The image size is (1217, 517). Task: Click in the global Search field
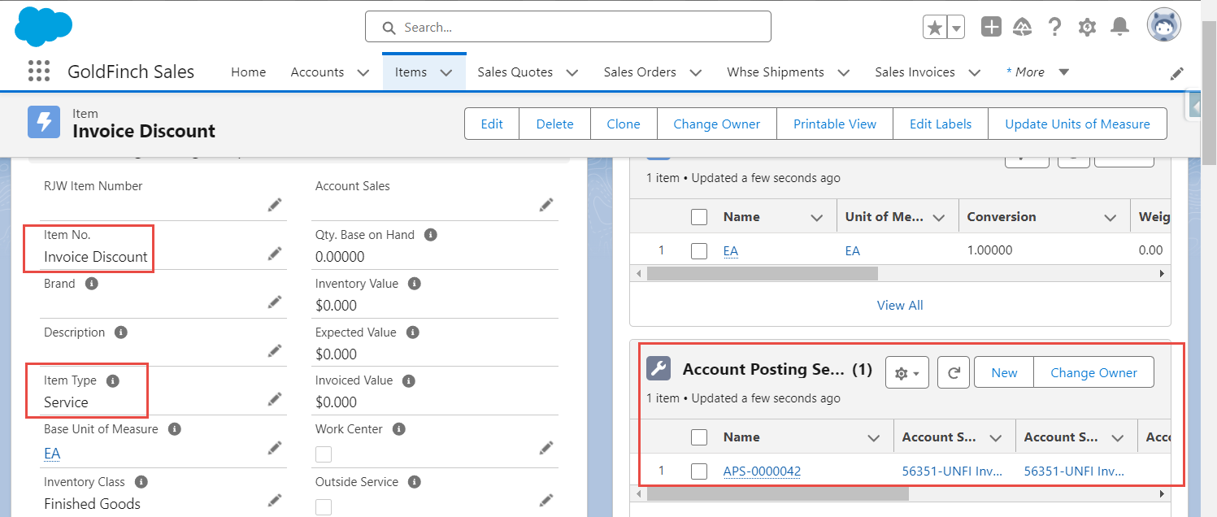click(x=567, y=27)
